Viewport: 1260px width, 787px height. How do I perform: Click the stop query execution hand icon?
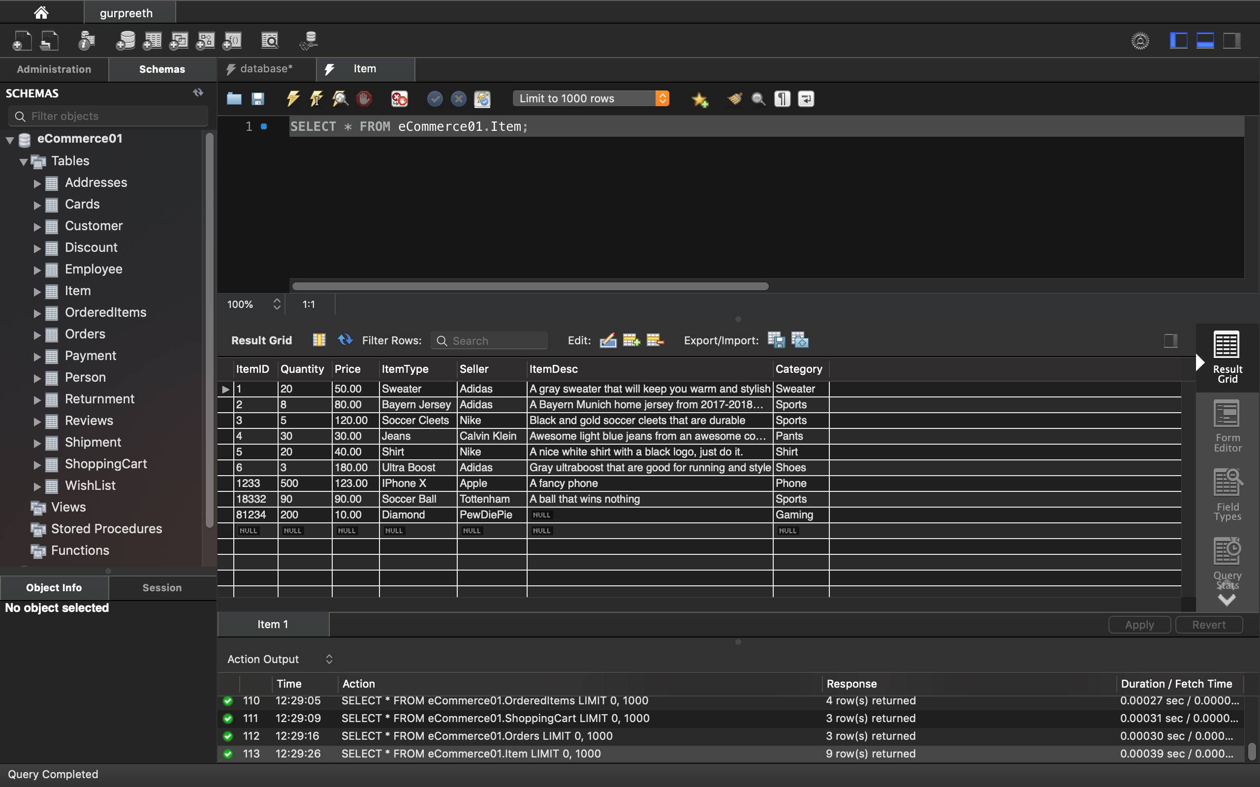(364, 98)
